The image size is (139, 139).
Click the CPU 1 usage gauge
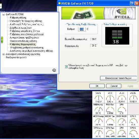tap(133, 121)
